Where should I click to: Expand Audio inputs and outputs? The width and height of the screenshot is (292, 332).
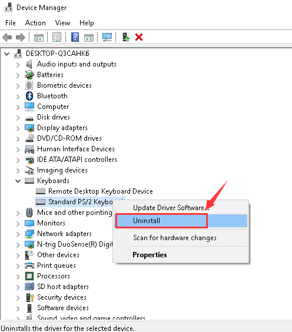click(x=18, y=64)
